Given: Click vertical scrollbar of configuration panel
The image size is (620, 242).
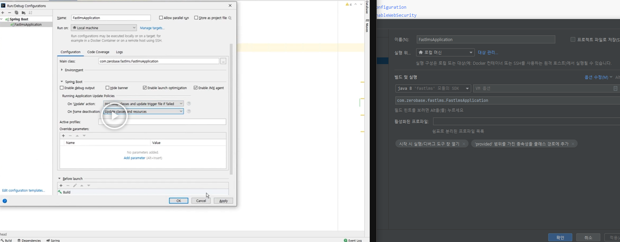Looking at the screenshot, I should tap(231, 109).
